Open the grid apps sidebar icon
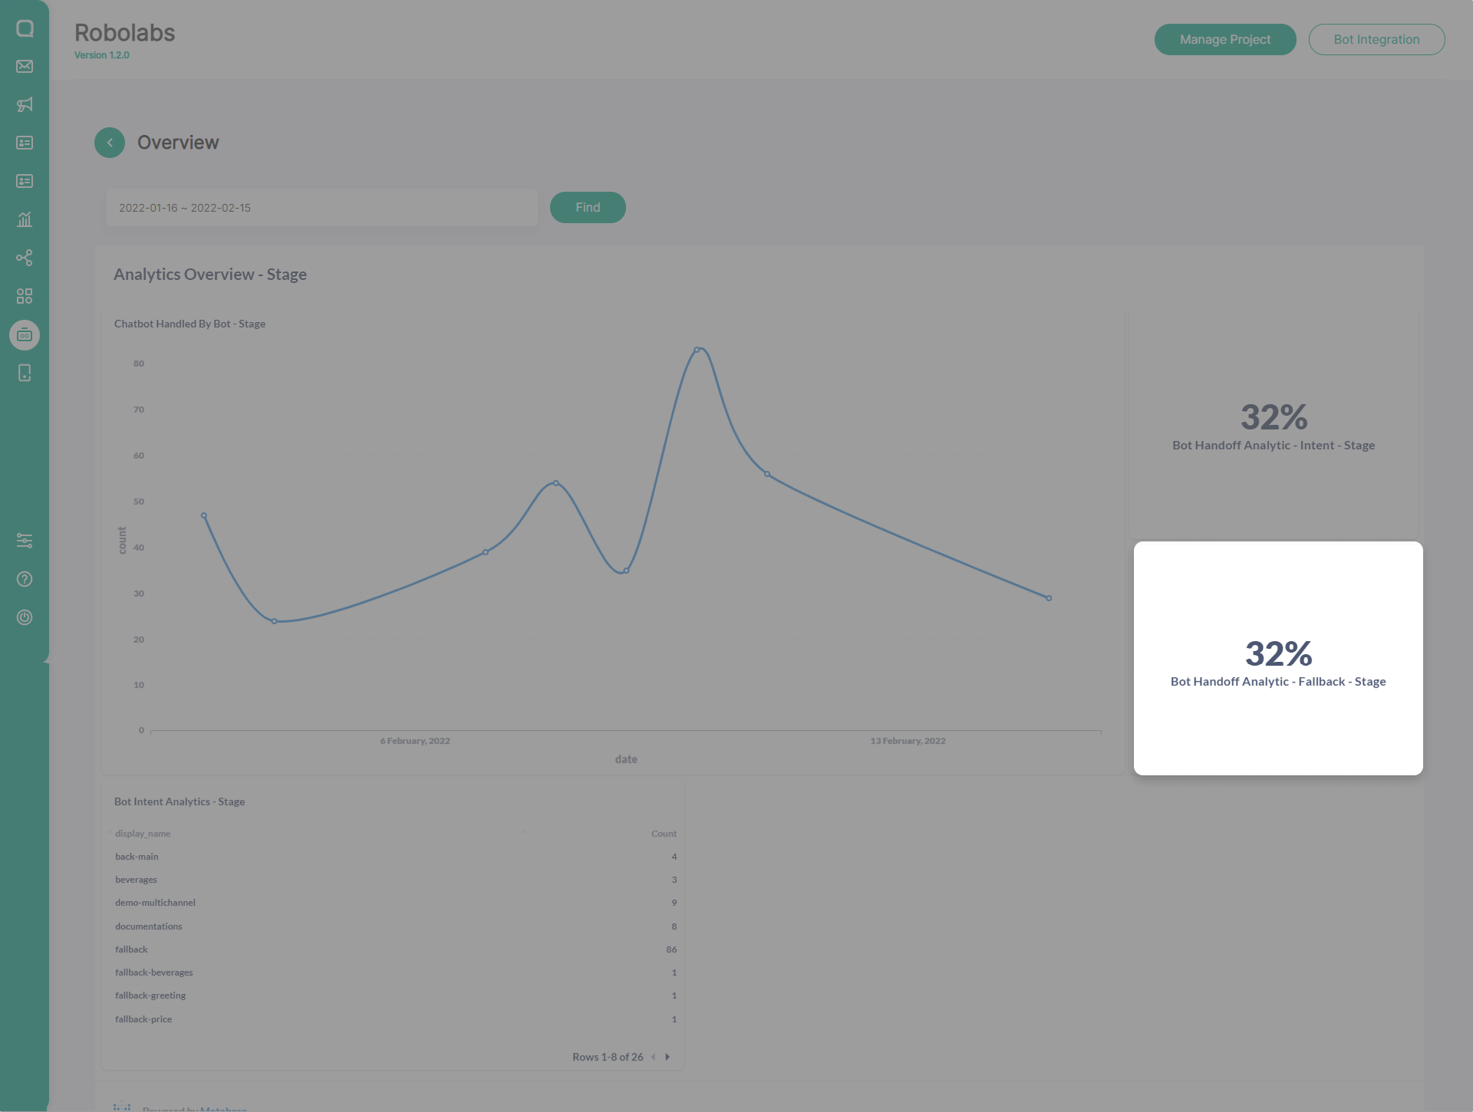Screen dimensions: 1473x1112 (25, 296)
